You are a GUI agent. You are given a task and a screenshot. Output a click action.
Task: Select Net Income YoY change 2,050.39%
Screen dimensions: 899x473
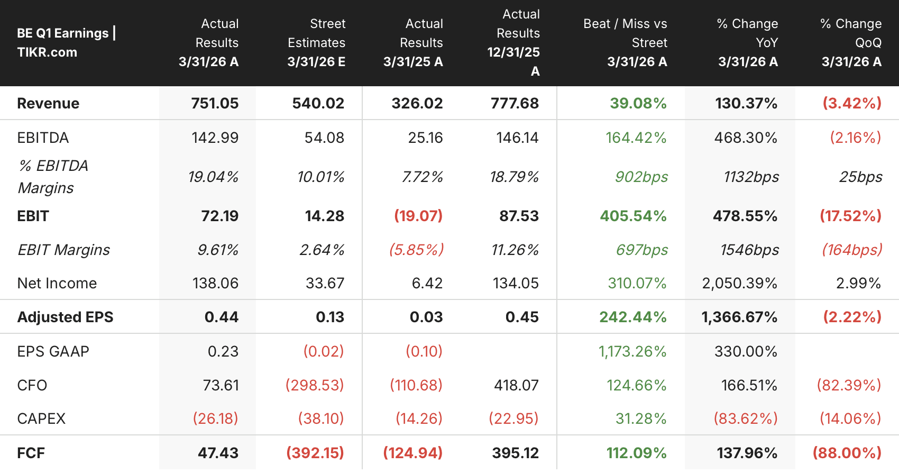739,283
